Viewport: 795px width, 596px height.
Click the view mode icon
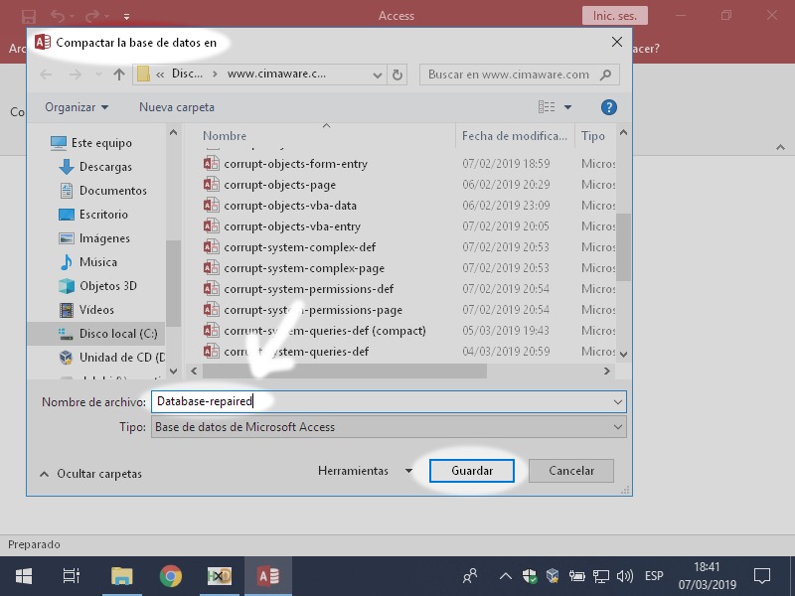point(547,107)
